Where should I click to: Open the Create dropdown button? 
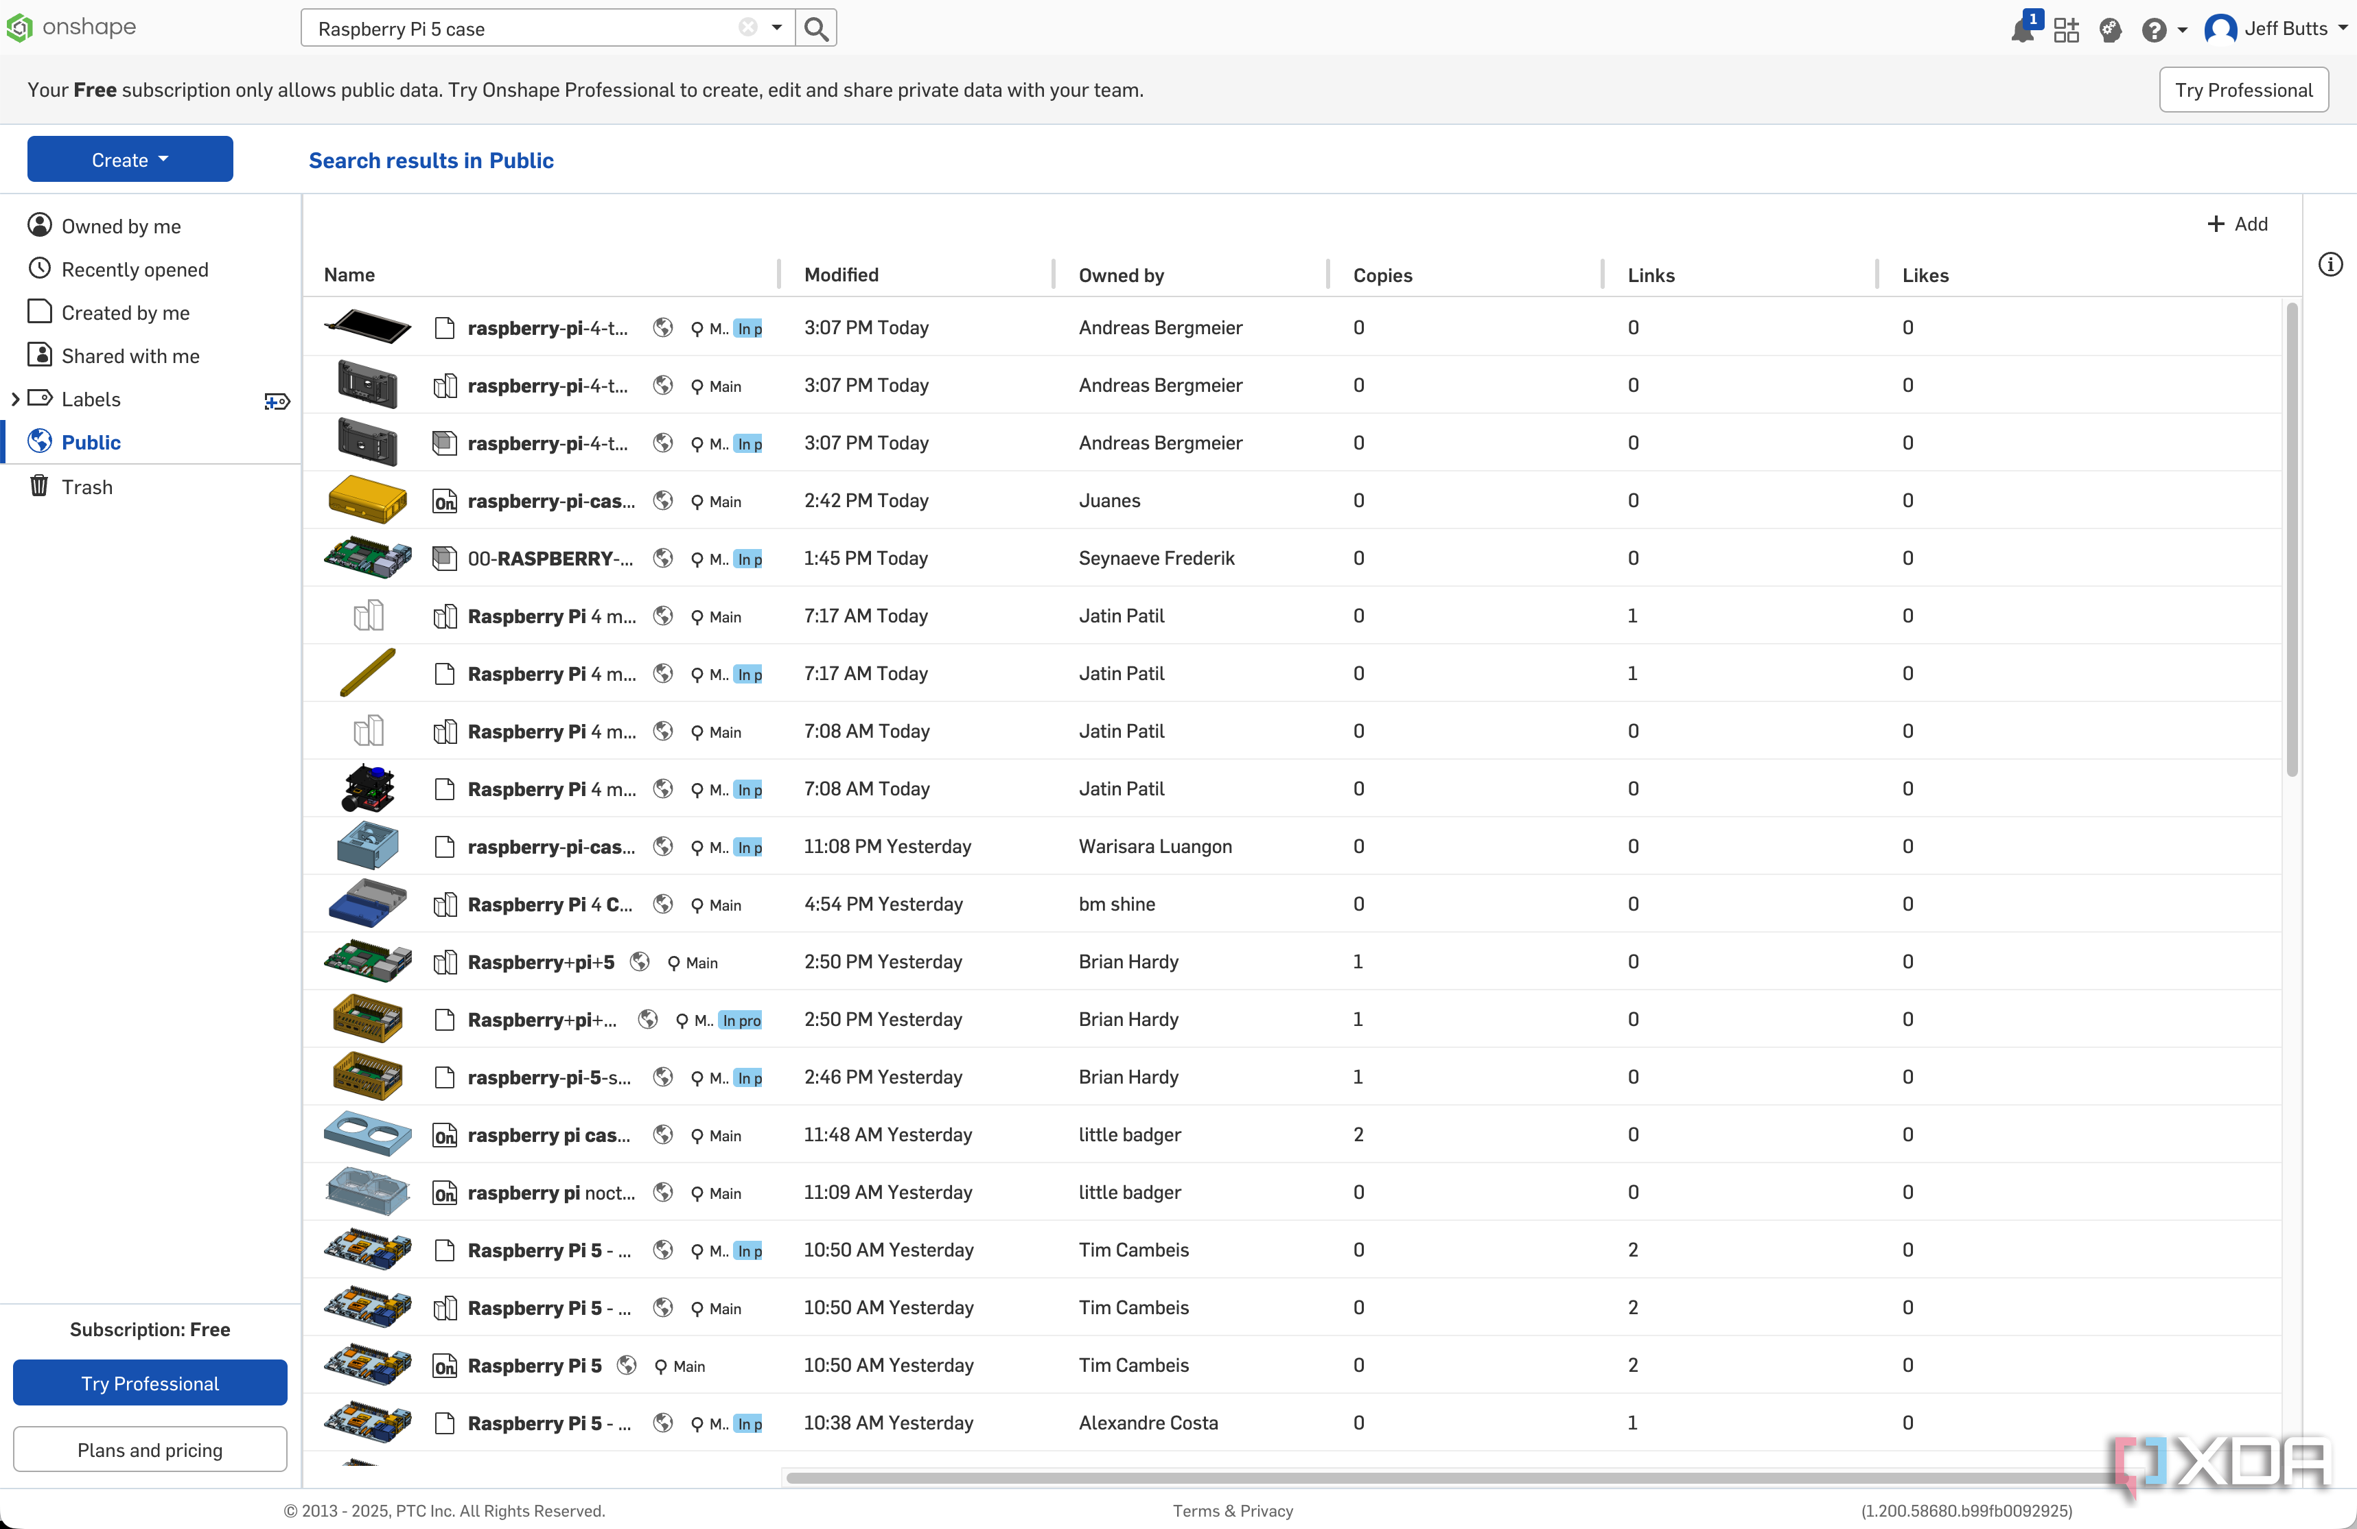pos(130,159)
